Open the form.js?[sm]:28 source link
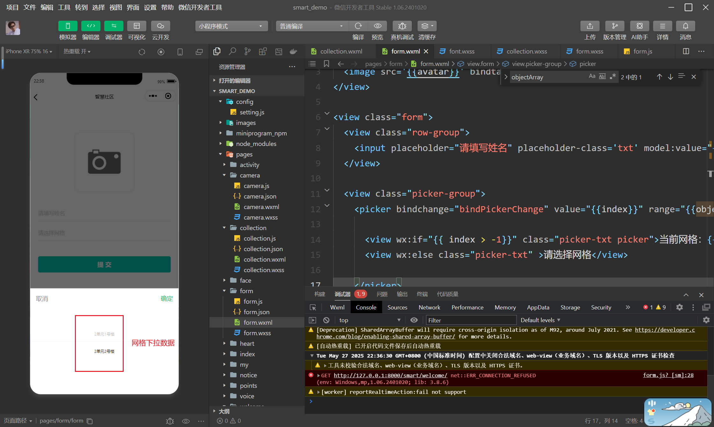The width and height of the screenshot is (714, 427). coord(668,375)
